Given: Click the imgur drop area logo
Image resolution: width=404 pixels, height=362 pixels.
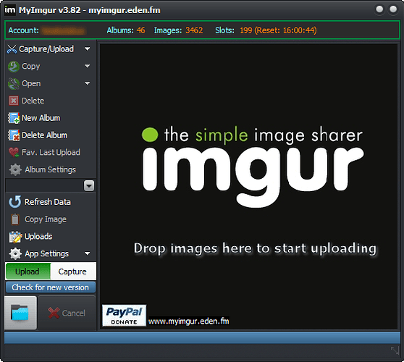Looking at the screenshot, I should (x=253, y=167).
